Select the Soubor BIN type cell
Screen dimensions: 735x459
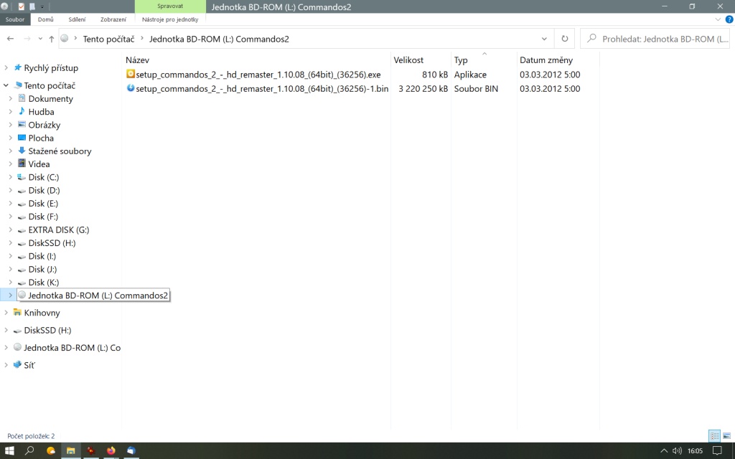click(x=476, y=88)
